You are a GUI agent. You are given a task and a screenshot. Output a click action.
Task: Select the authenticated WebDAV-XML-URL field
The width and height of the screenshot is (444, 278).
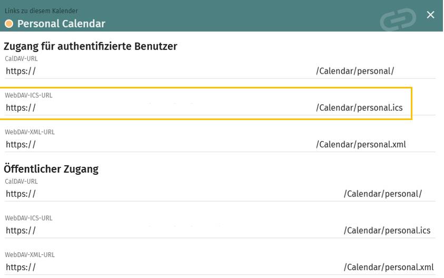tap(220, 145)
